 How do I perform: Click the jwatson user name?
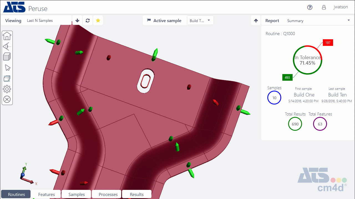pos(341,7)
